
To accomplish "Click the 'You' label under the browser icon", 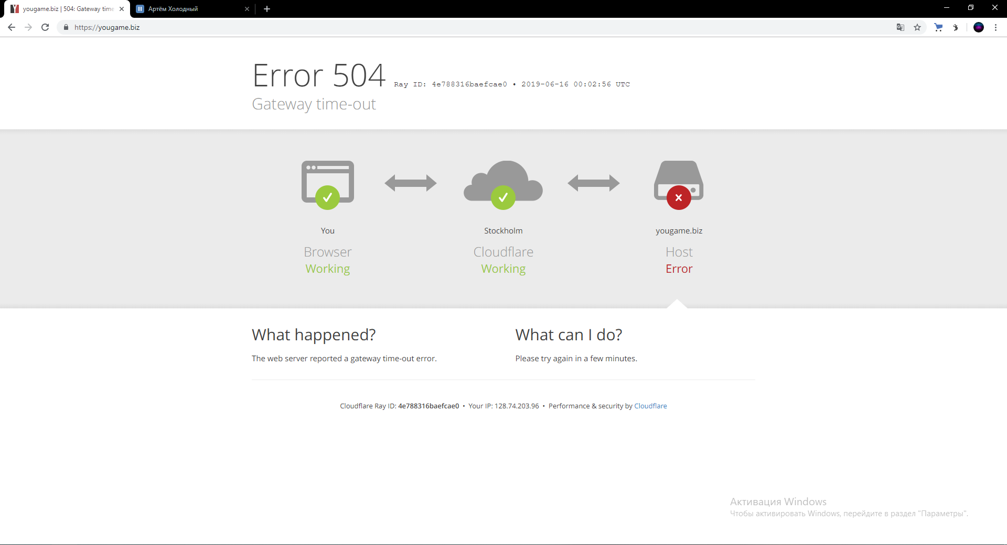I will point(328,231).
